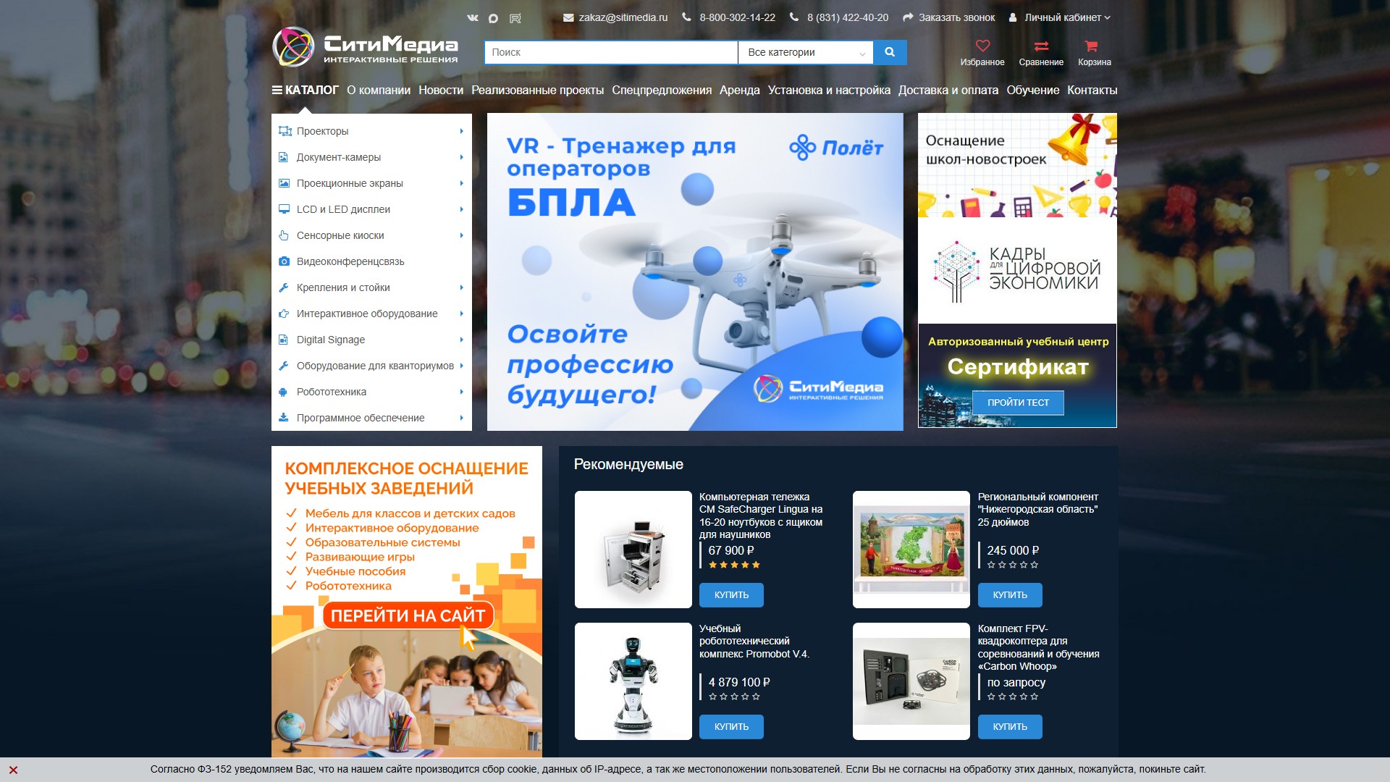The image size is (1390, 782).
Task: Click the Интерактивное оборудование icon
Action: pos(284,314)
